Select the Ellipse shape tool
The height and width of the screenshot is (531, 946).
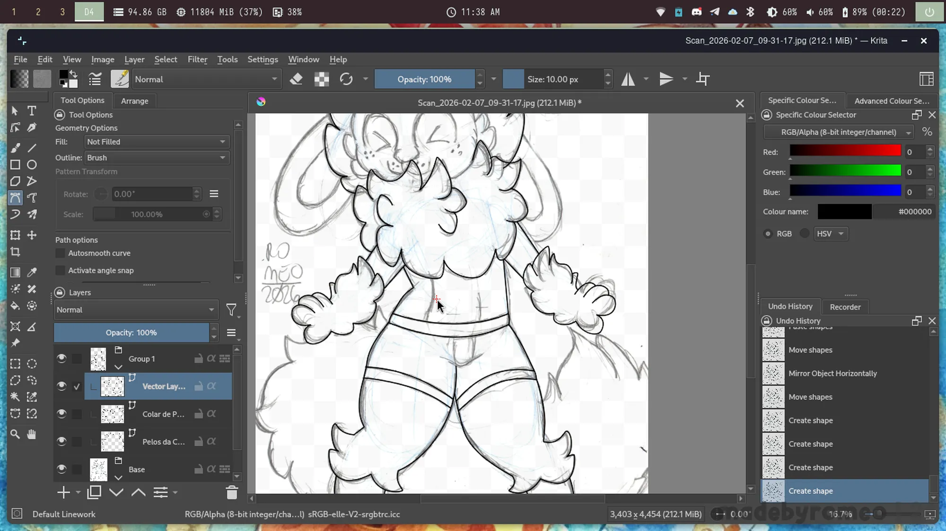(32, 165)
